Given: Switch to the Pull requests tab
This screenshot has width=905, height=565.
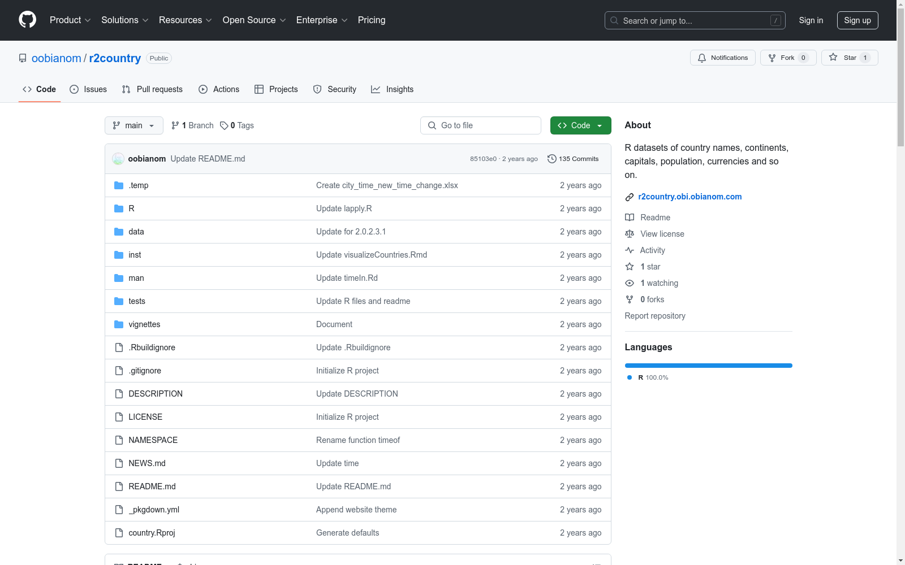Looking at the screenshot, I should click(x=152, y=89).
